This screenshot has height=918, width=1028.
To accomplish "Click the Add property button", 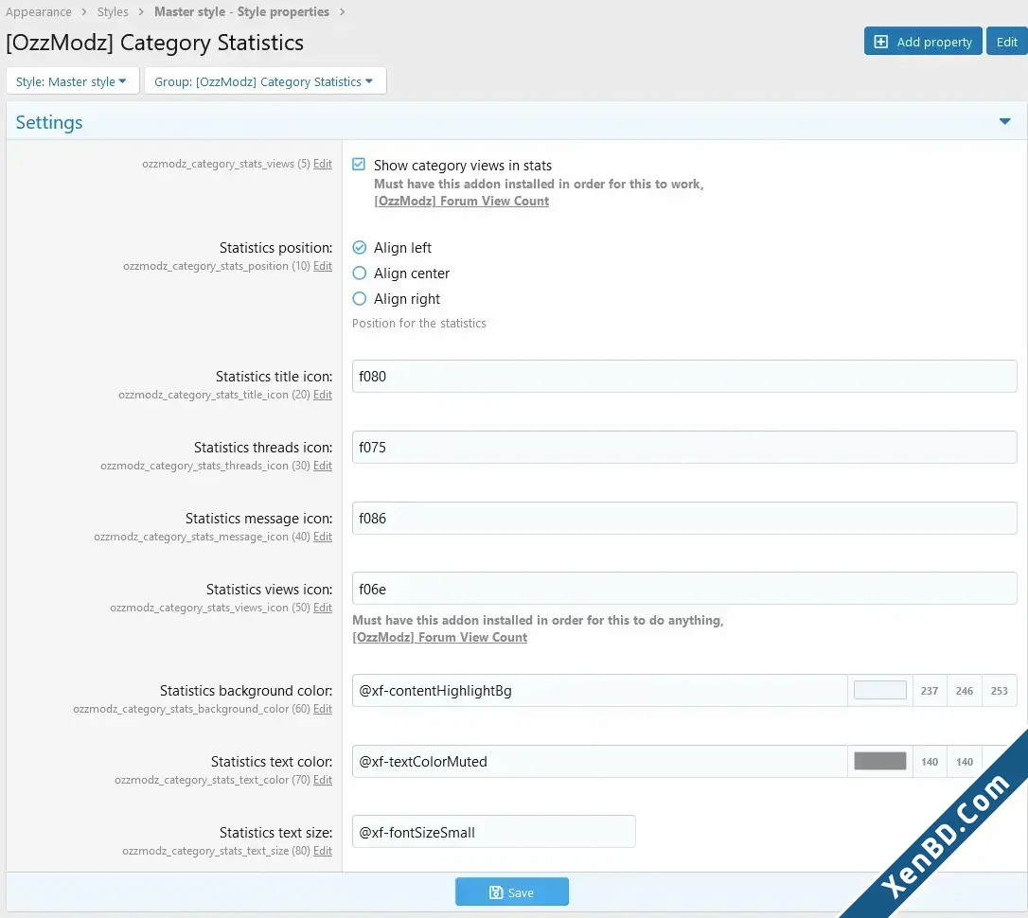I will point(922,42).
